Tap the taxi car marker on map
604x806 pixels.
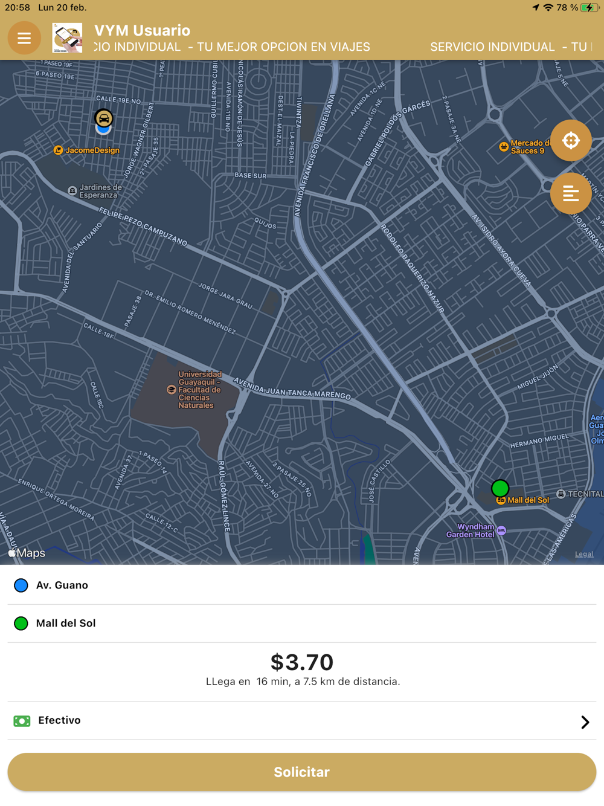tap(104, 118)
